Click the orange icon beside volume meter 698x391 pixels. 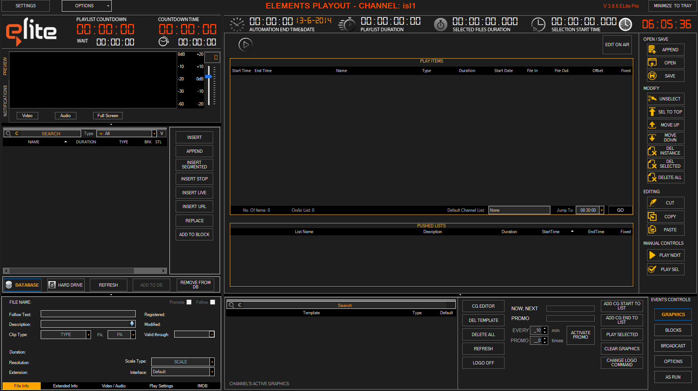coord(216,57)
